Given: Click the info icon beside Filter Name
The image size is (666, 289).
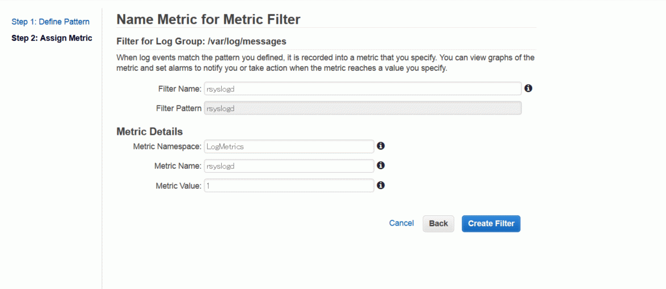Looking at the screenshot, I should click(x=528, y=88).
